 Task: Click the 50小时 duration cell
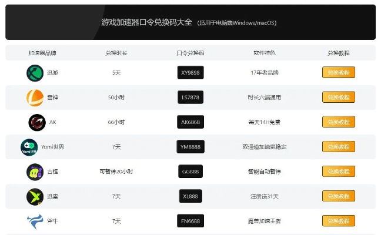pyautogui.click(x=116, y=98)
